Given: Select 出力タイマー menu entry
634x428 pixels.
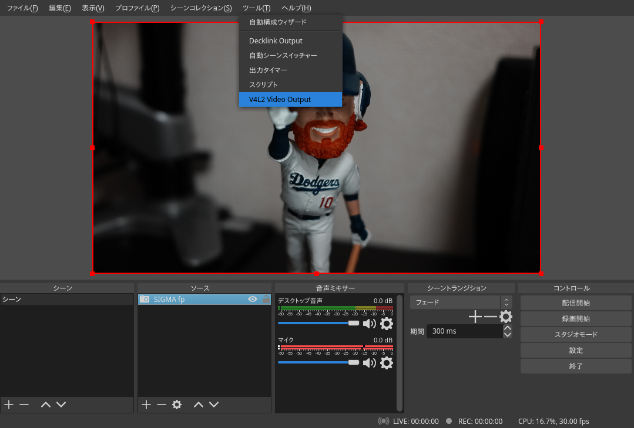Looking at the screenshot, I should click(x=291, y=70).
